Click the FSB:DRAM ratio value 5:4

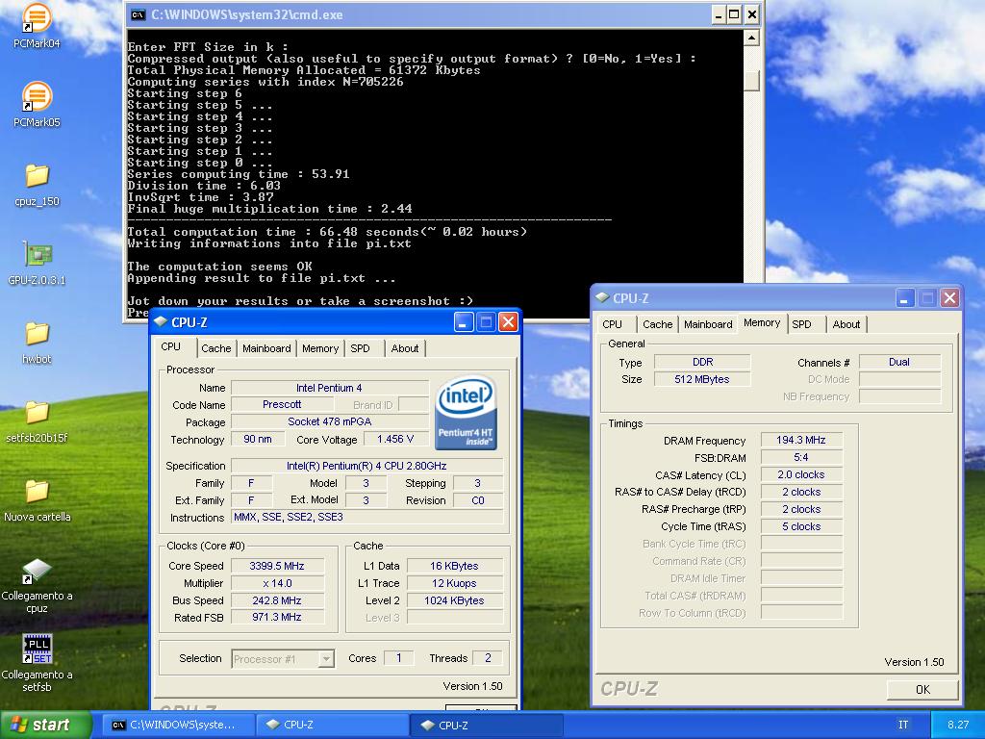801,457
